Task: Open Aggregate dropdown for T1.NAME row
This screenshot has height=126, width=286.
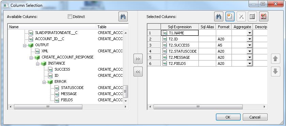Action: (250, 33)
